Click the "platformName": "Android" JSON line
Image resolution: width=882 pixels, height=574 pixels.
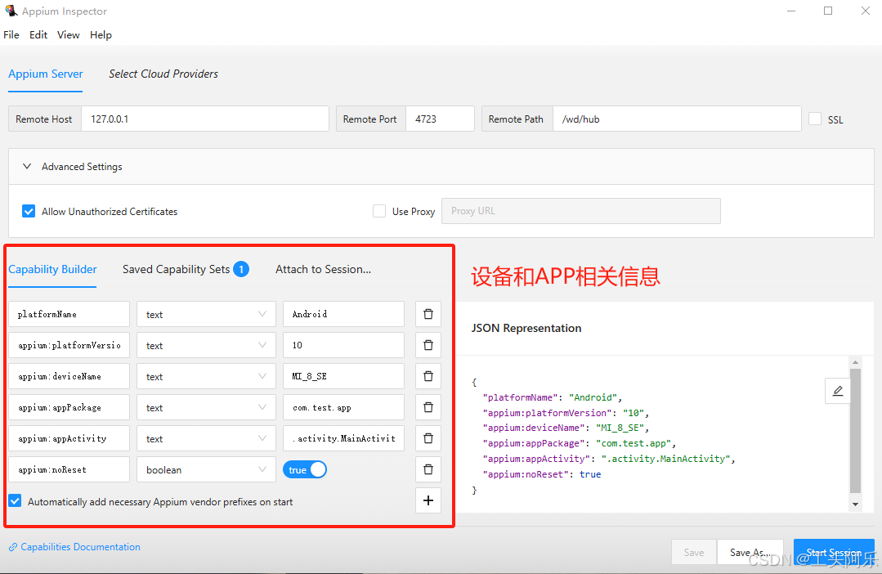point(552,397)
